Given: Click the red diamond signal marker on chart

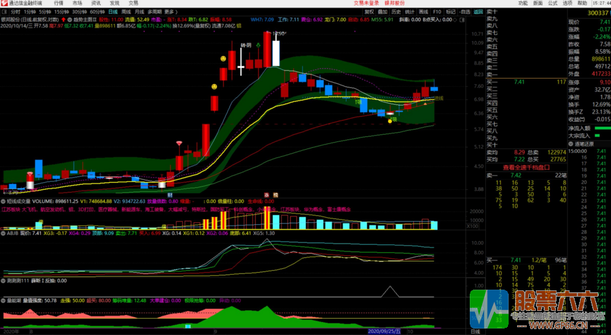Looking at the screenshot, I should click(x=179, y=143).
